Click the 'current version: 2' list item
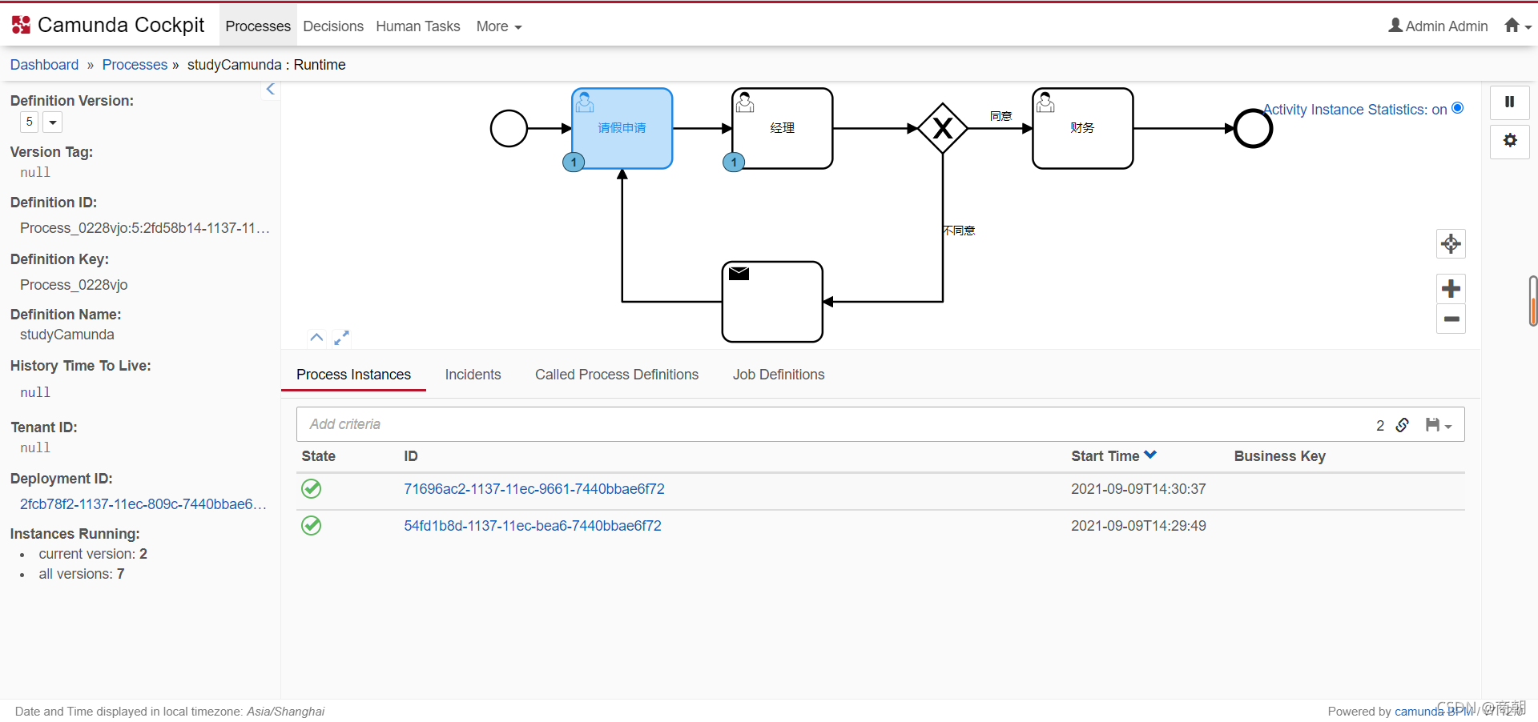The width and height of the screenshot is (1538, 722). pos(93,554)
